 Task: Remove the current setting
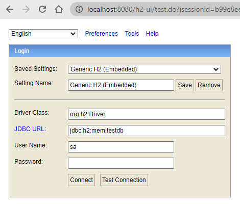click(209, 85)
